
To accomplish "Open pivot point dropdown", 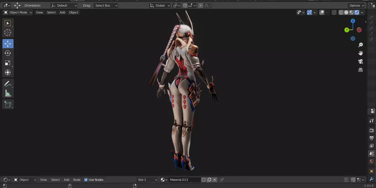I will pyautogui.click(x=176, y=6).
